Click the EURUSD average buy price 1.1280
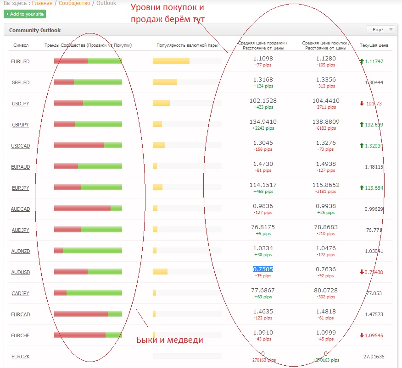This screenshot has width=402, height=368. (326, 58)
